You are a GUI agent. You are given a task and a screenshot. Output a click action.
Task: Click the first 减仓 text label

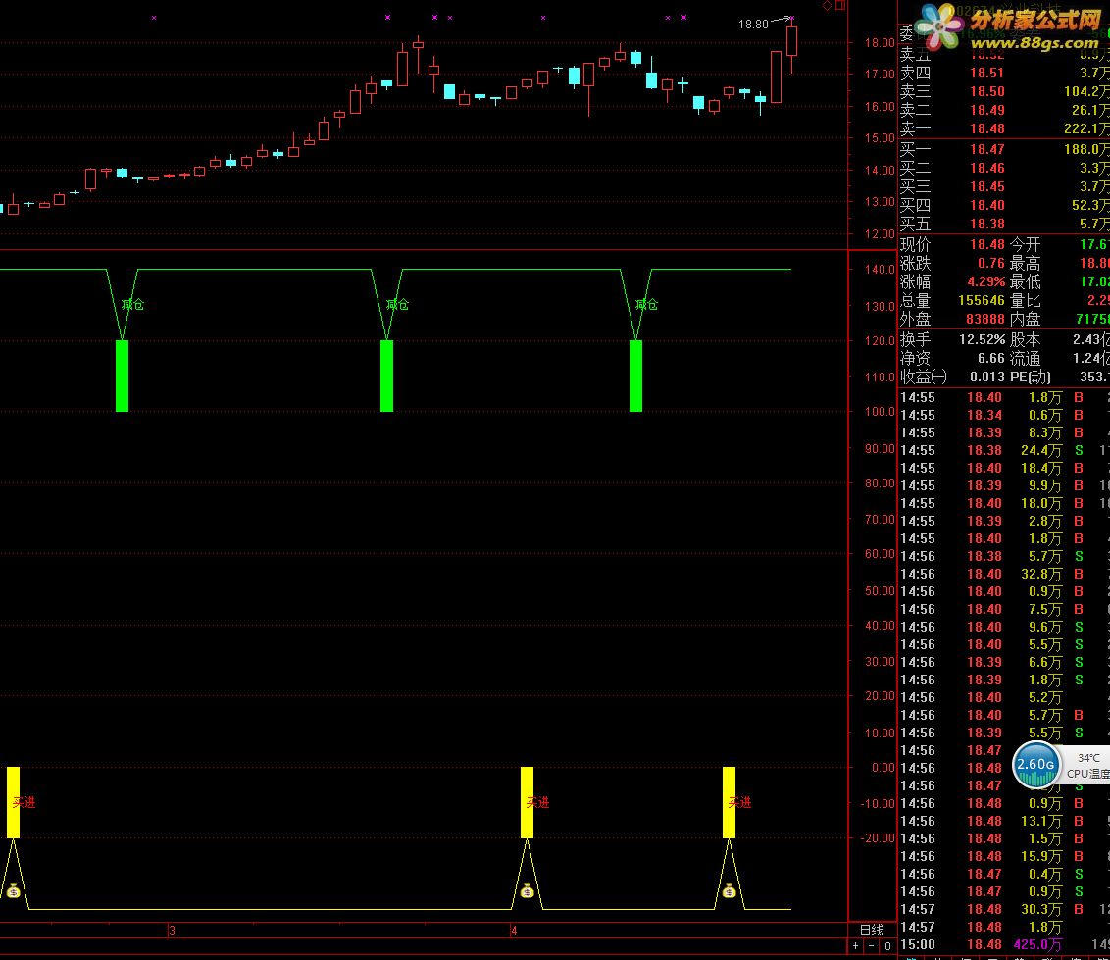(x=132, y=304)
